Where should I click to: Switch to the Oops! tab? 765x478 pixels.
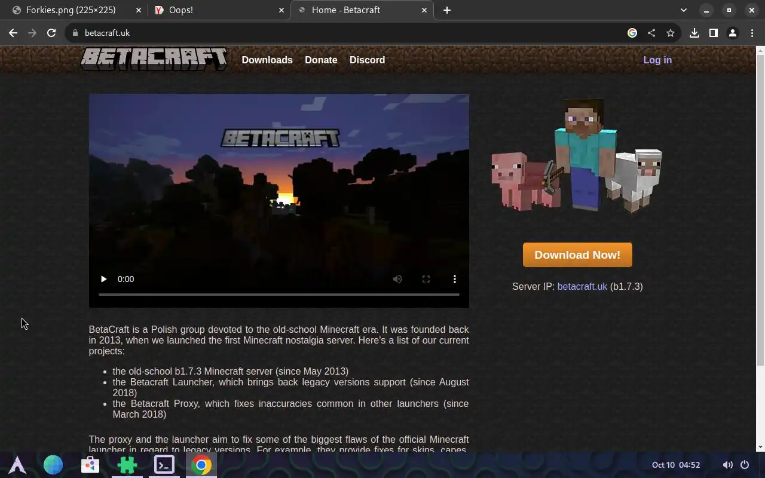[219, 10]
